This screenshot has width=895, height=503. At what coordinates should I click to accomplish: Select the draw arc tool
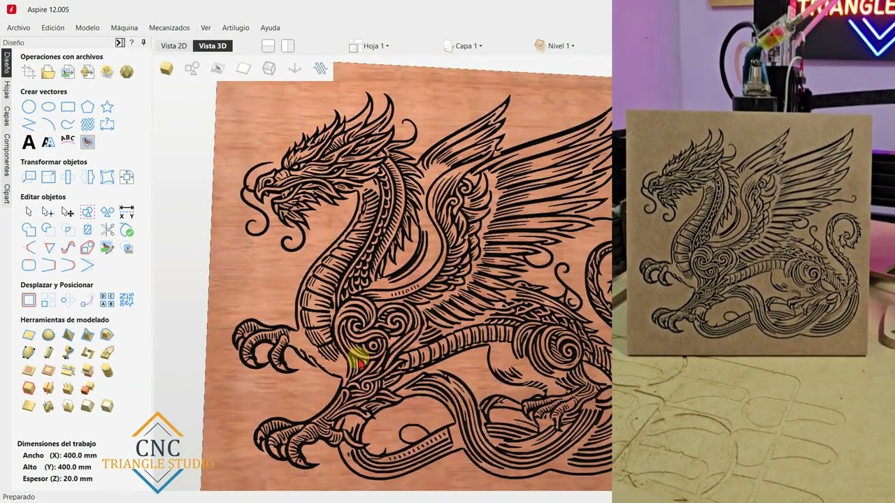[x=48, y=124]
